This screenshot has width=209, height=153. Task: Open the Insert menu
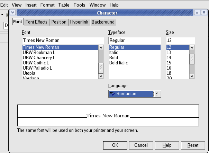click(x=31, y=5)
